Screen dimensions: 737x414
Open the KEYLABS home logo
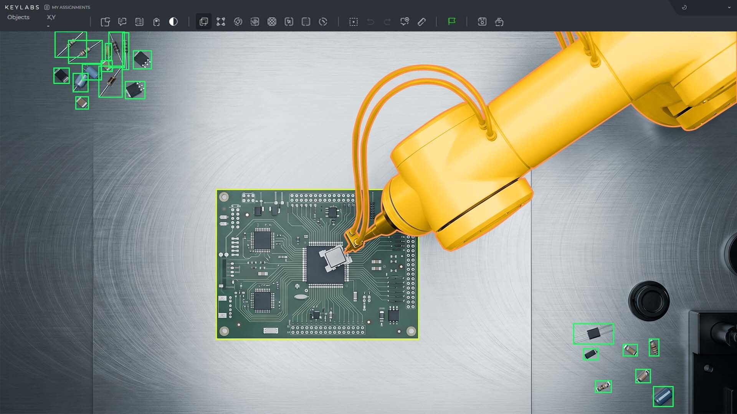tap(22, 7)
